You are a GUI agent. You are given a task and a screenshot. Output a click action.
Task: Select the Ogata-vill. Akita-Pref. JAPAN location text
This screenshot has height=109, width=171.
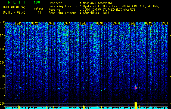tap(121, 6)
